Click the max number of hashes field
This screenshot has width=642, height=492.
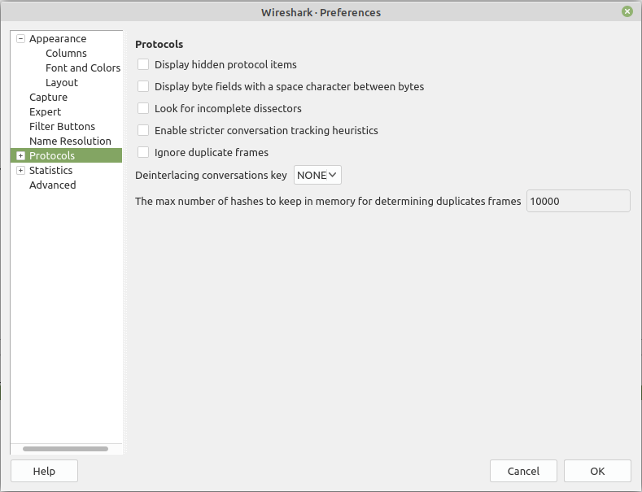coord(578,201)
